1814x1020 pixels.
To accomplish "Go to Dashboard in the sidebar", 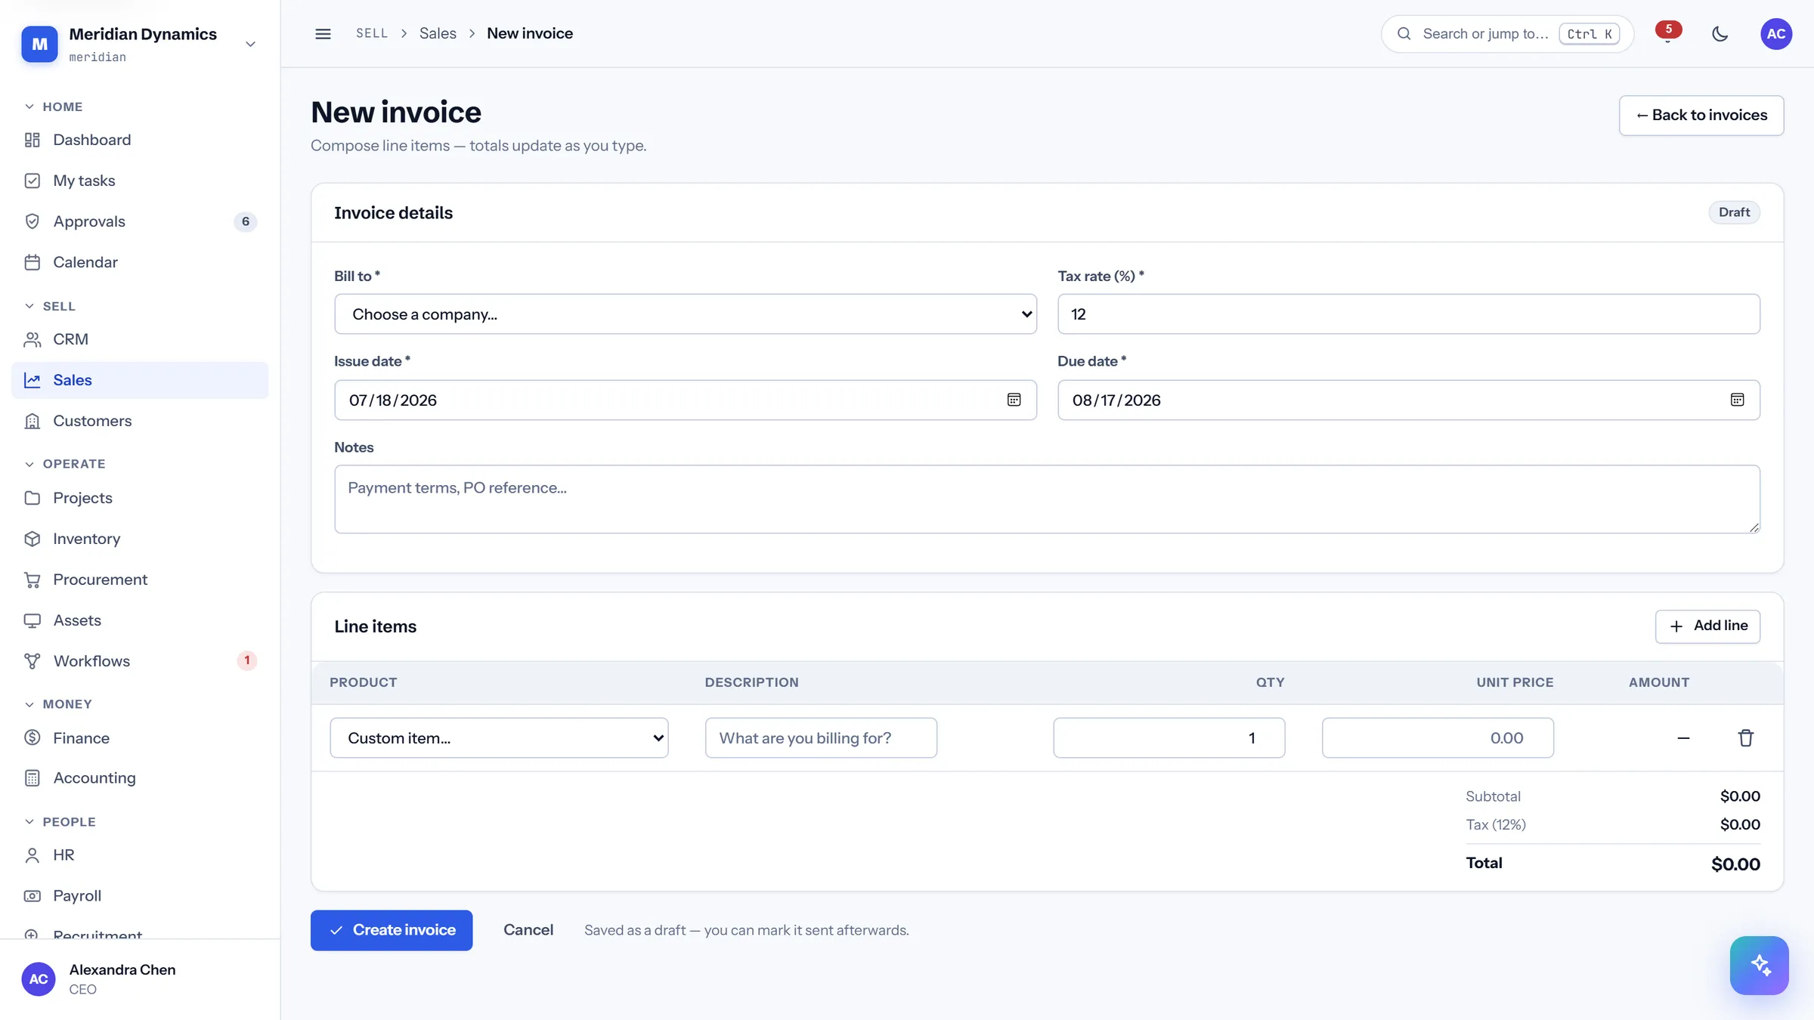I will click(140, 140).
